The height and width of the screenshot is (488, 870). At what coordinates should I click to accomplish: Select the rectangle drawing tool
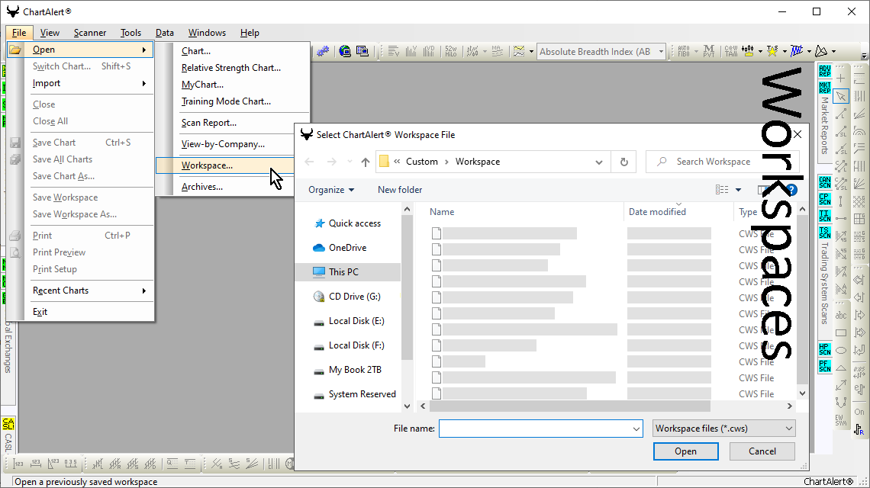click(x=841, y=332)
